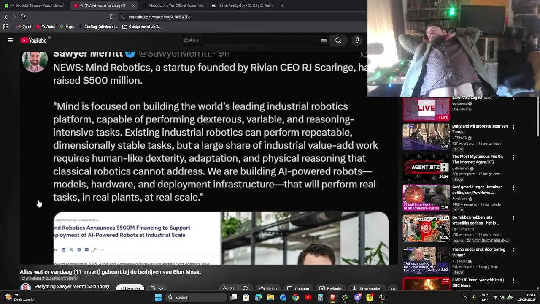The image size is (540, 304).
Task: Open Grof geweld tegen Utrechtse politie title
Action: coord(477,190)
